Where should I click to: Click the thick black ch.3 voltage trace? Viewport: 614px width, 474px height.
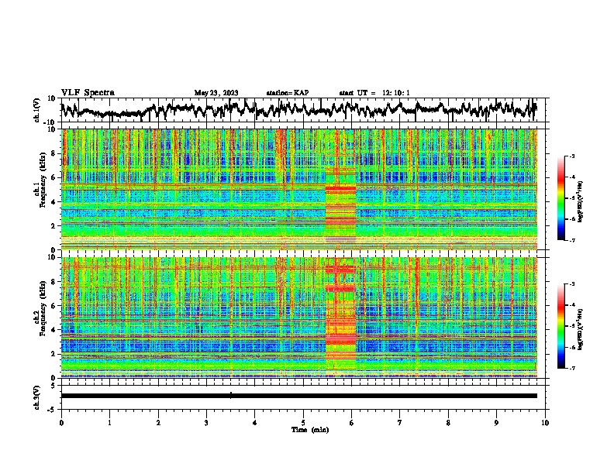pyautogui.click(x=298, y=396)
